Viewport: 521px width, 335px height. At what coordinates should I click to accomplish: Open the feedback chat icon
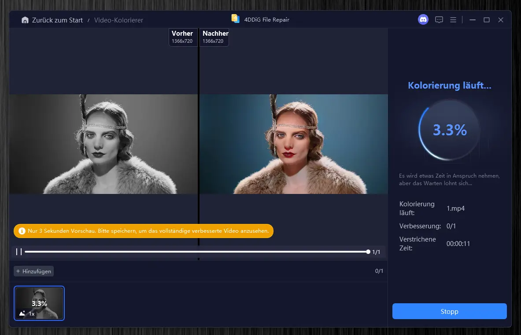click(x=439, y=20)
